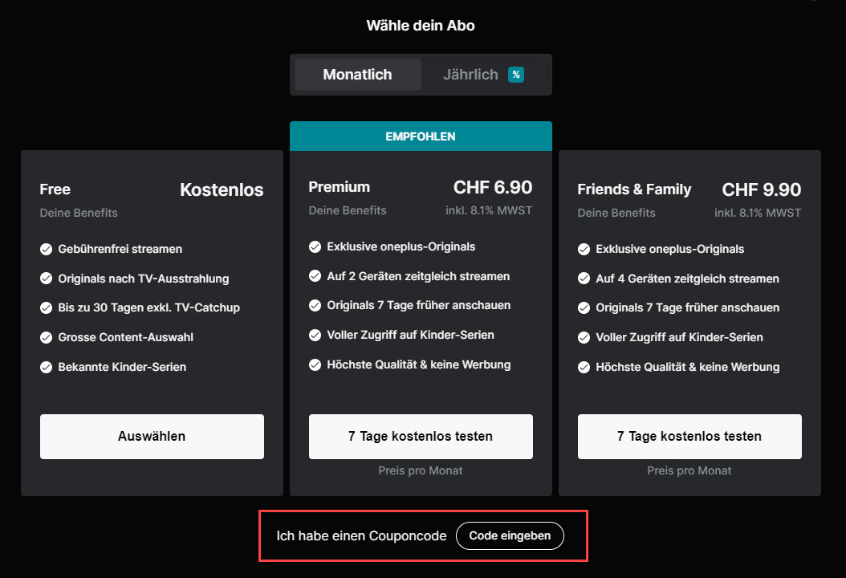Click checkmark icon next to Grosse Content-Auswahl

47,337
